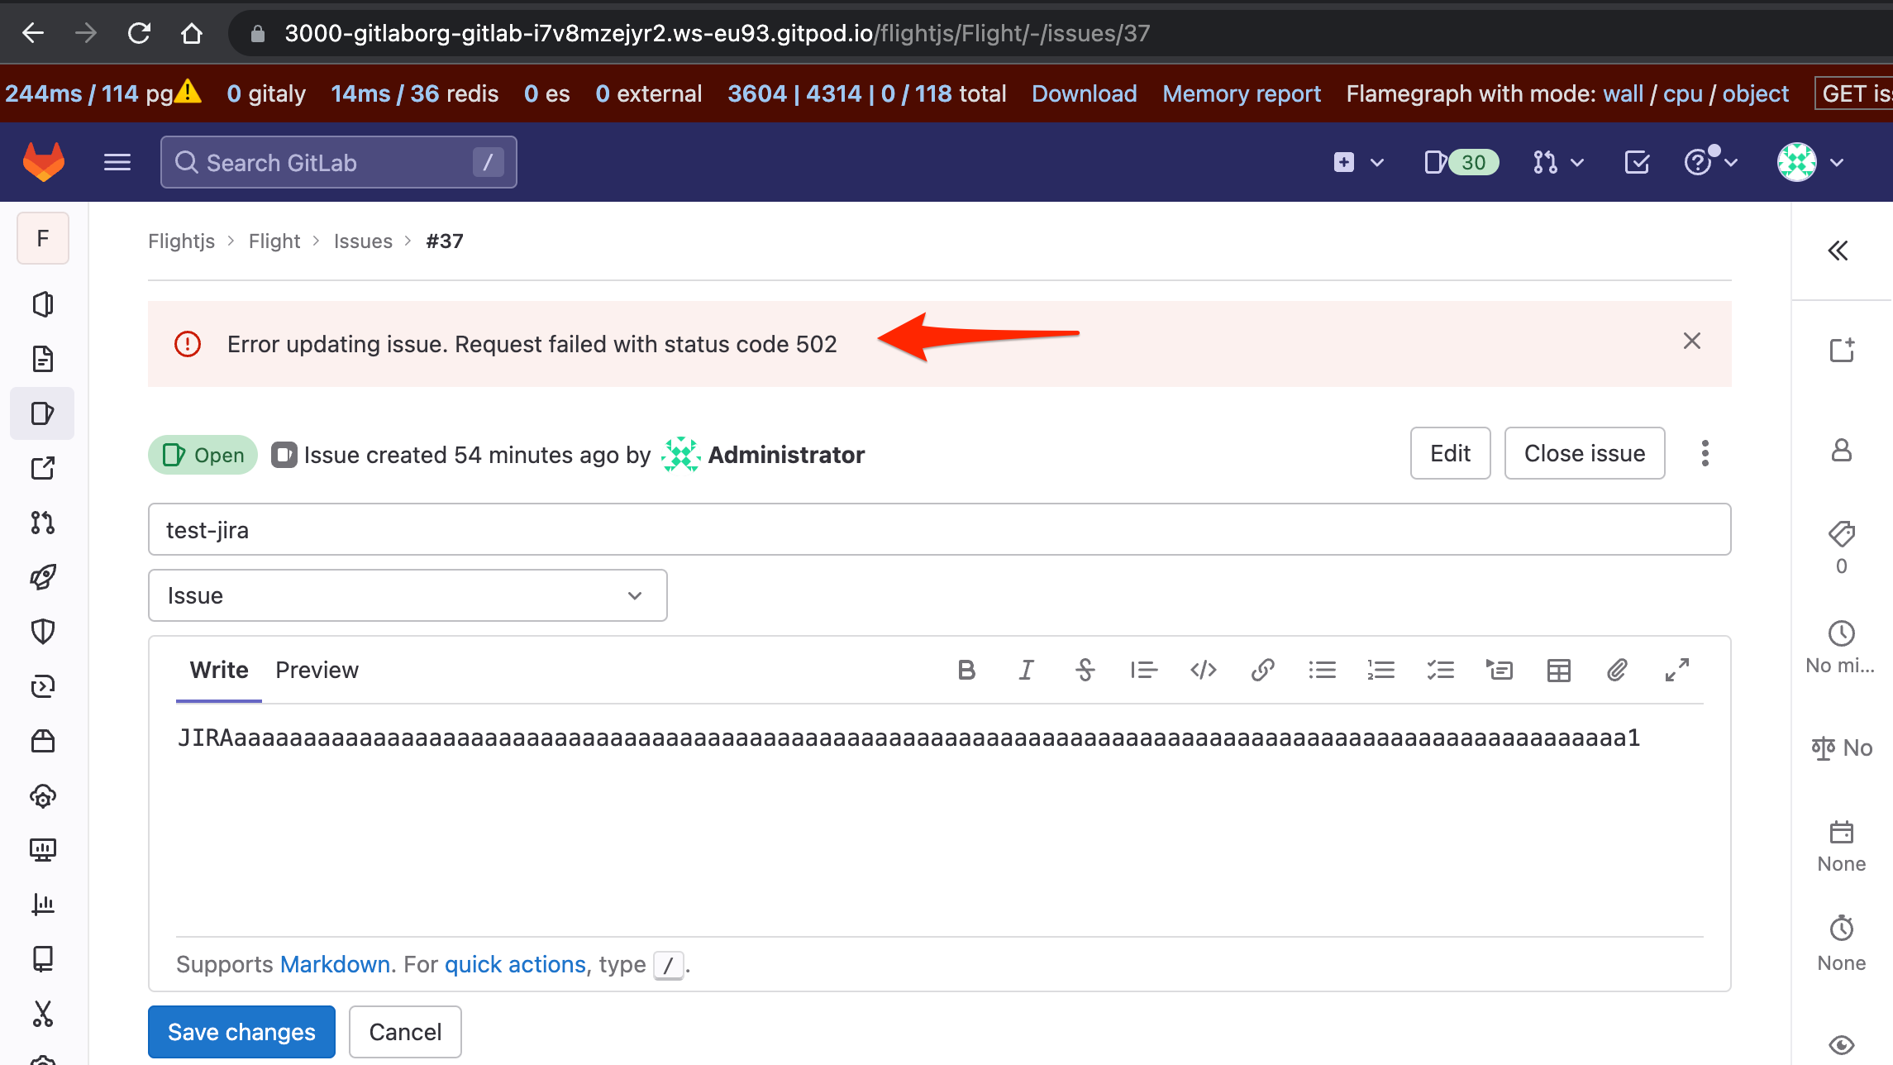
Task: Insert a table in the editor
Action: point(1558,670)
